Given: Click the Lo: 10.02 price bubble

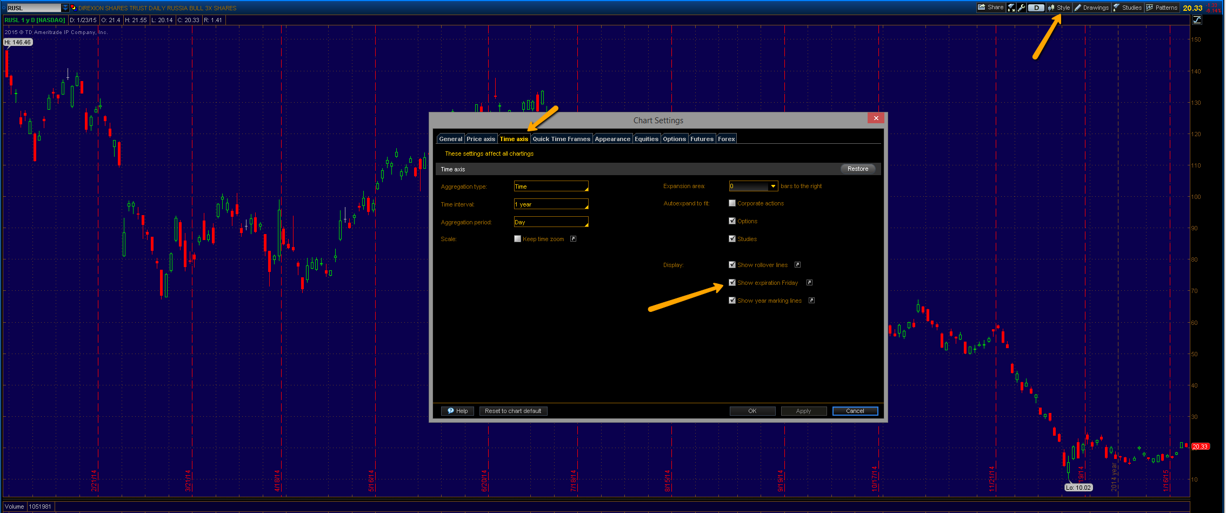Looking at the screenshot, I should coord(1078,488).
